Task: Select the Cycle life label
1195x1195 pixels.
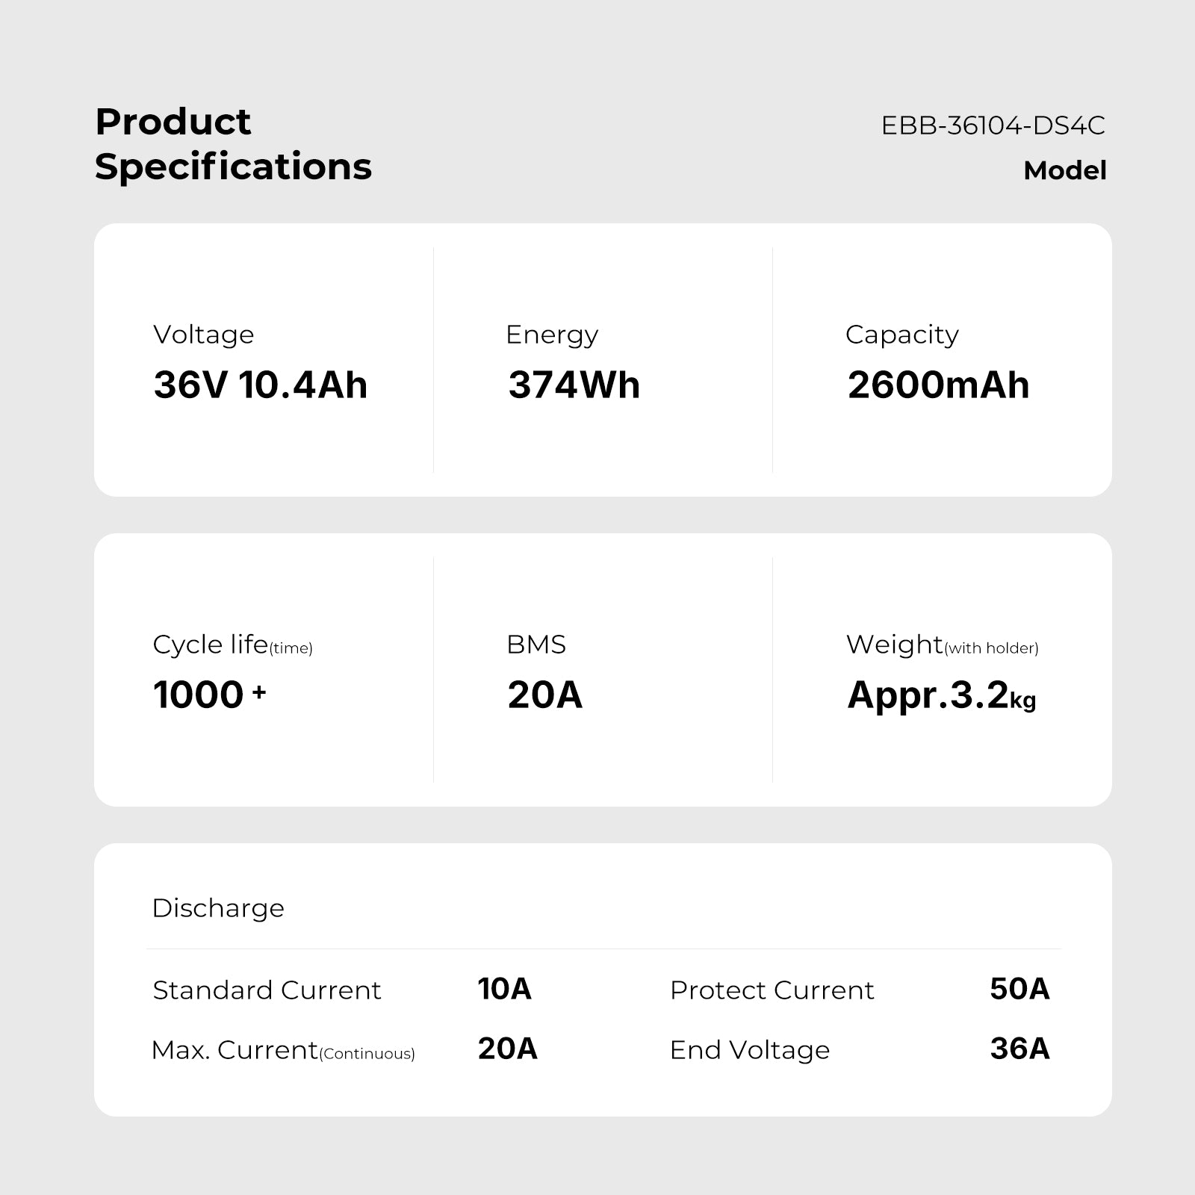Action: point(232,645)
